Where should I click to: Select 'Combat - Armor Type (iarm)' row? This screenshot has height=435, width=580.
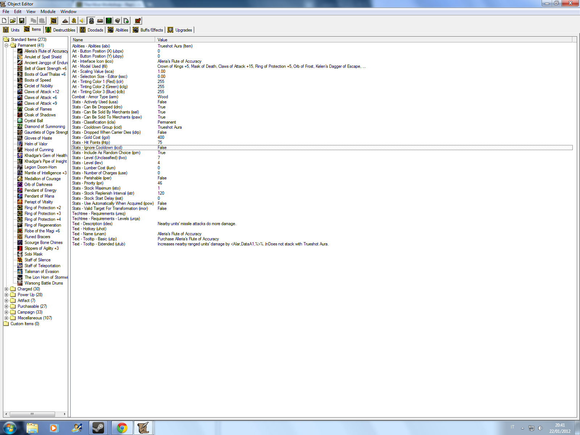coord(322,97)
